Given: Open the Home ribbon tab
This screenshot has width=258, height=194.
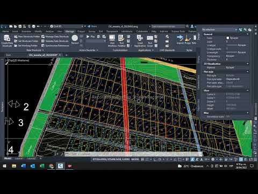Looking at the screenshot, I should (5, 31).
